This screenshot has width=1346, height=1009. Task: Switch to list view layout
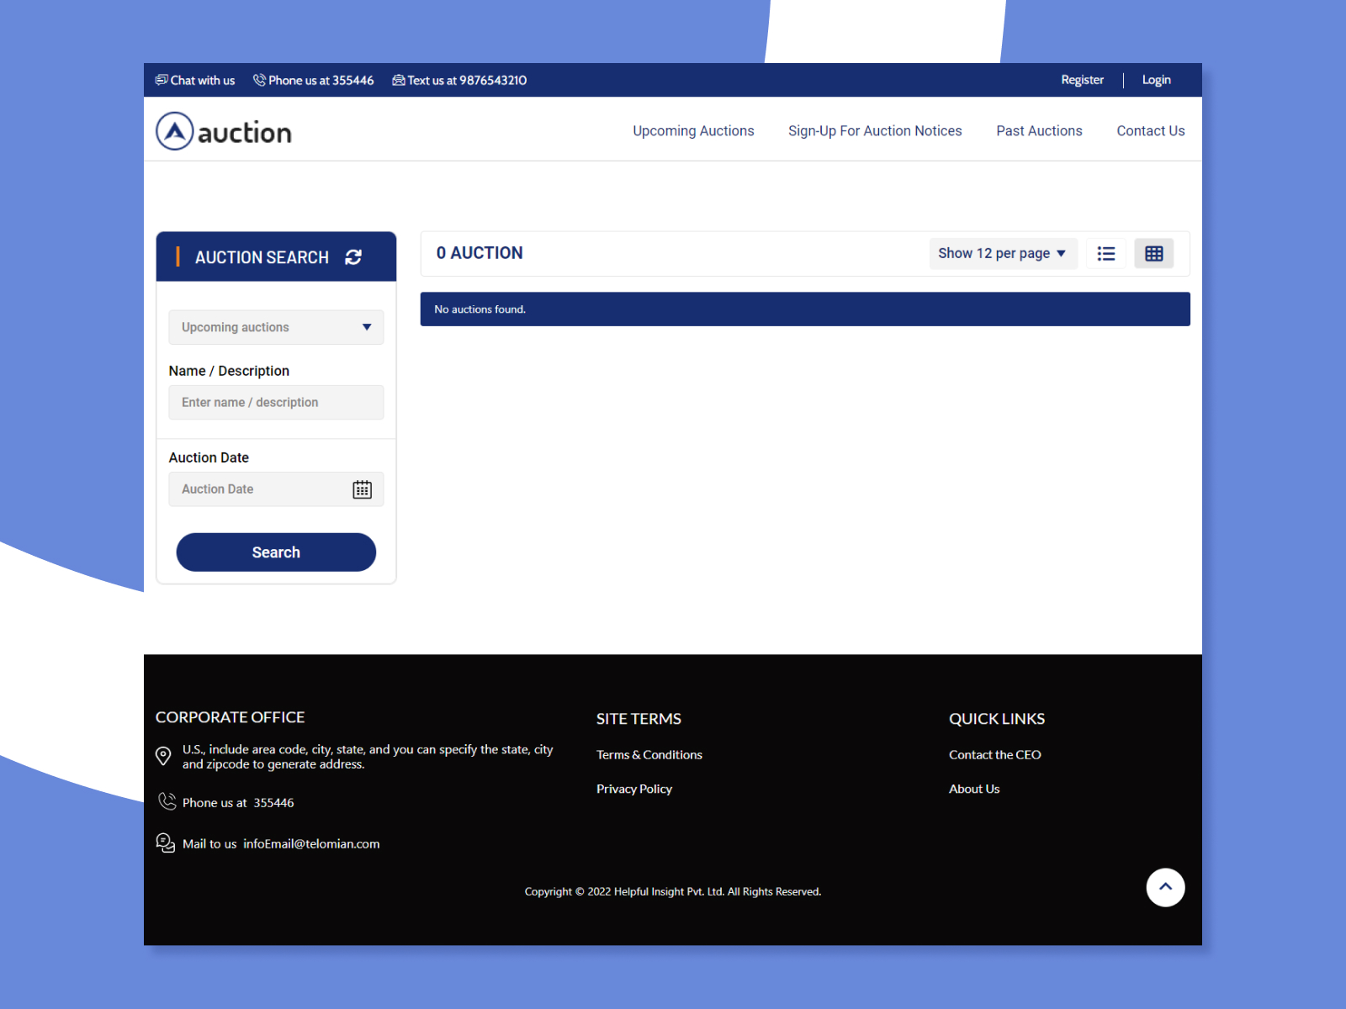1106,253
